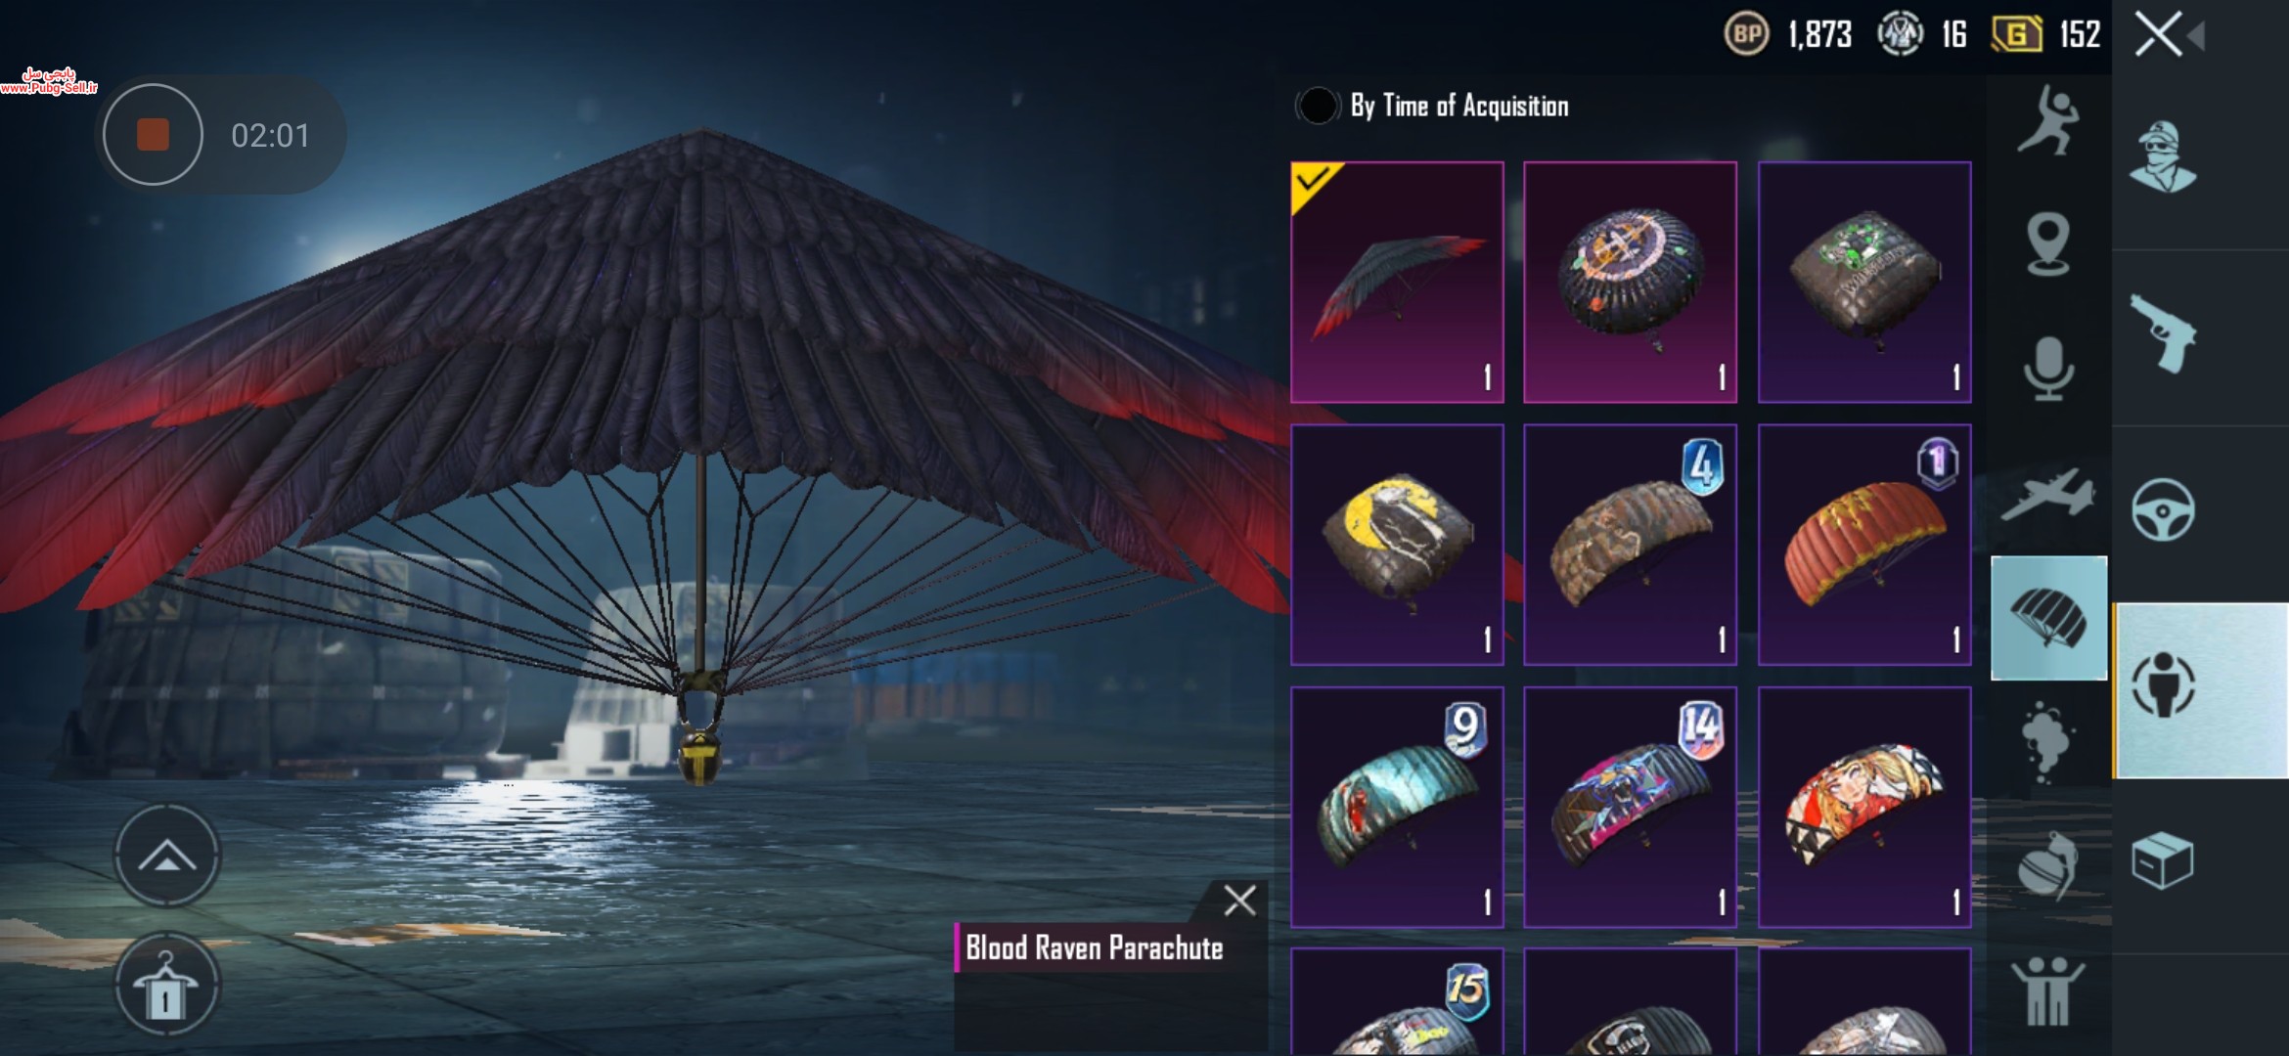The width and height of the screenshot is (2289, 1056).
Task: Open the wardrobe hanger button
Action: click(x=167, y=984)
